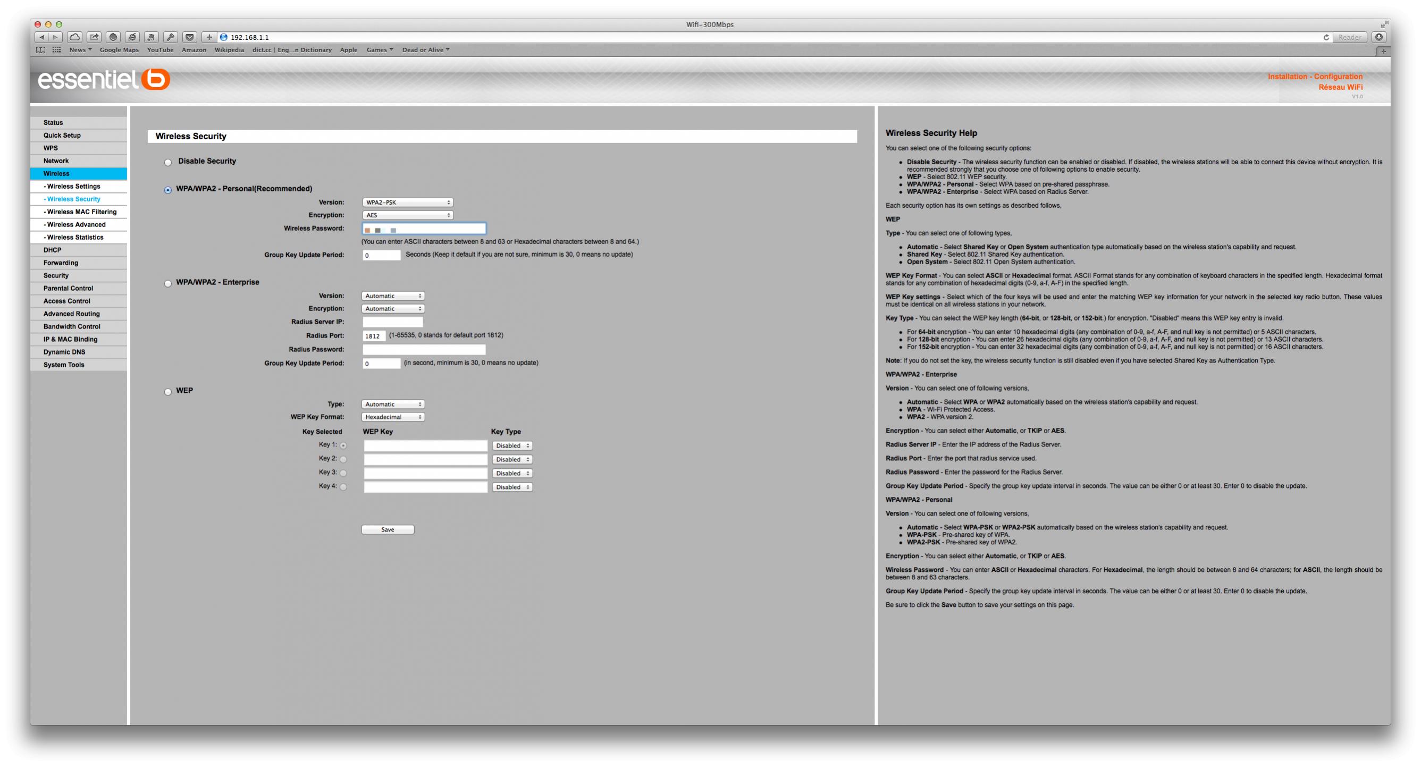
Task: Click the Pocket save toolbar icon
Action: tap(190, 37)
